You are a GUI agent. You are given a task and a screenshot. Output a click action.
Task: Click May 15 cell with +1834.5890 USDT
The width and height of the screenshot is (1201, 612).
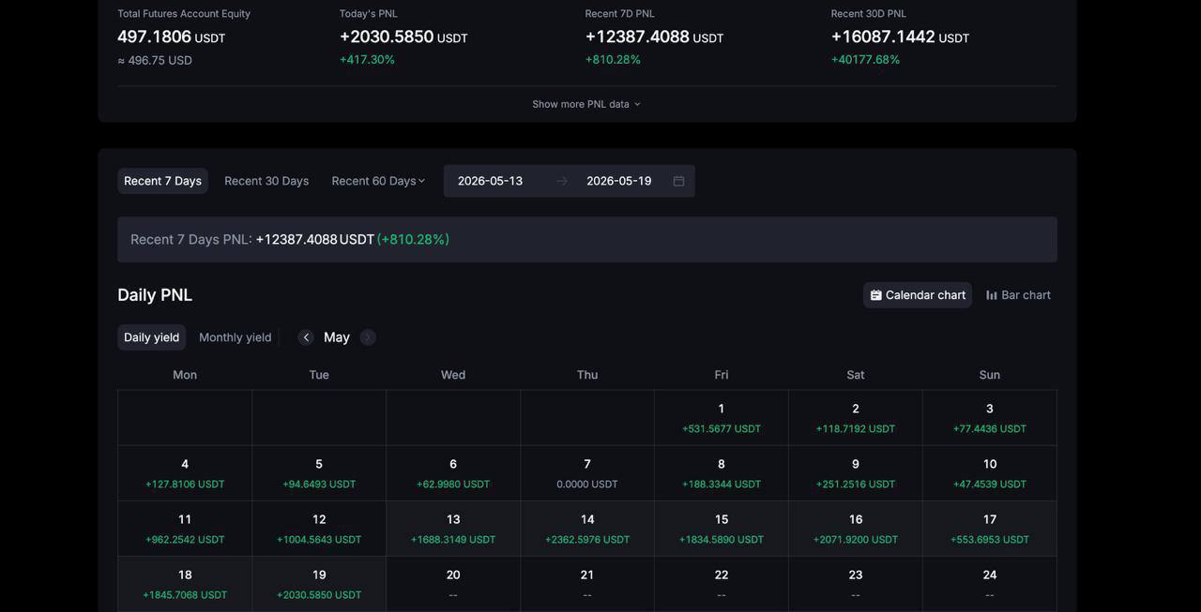click(x=722, y=529)
